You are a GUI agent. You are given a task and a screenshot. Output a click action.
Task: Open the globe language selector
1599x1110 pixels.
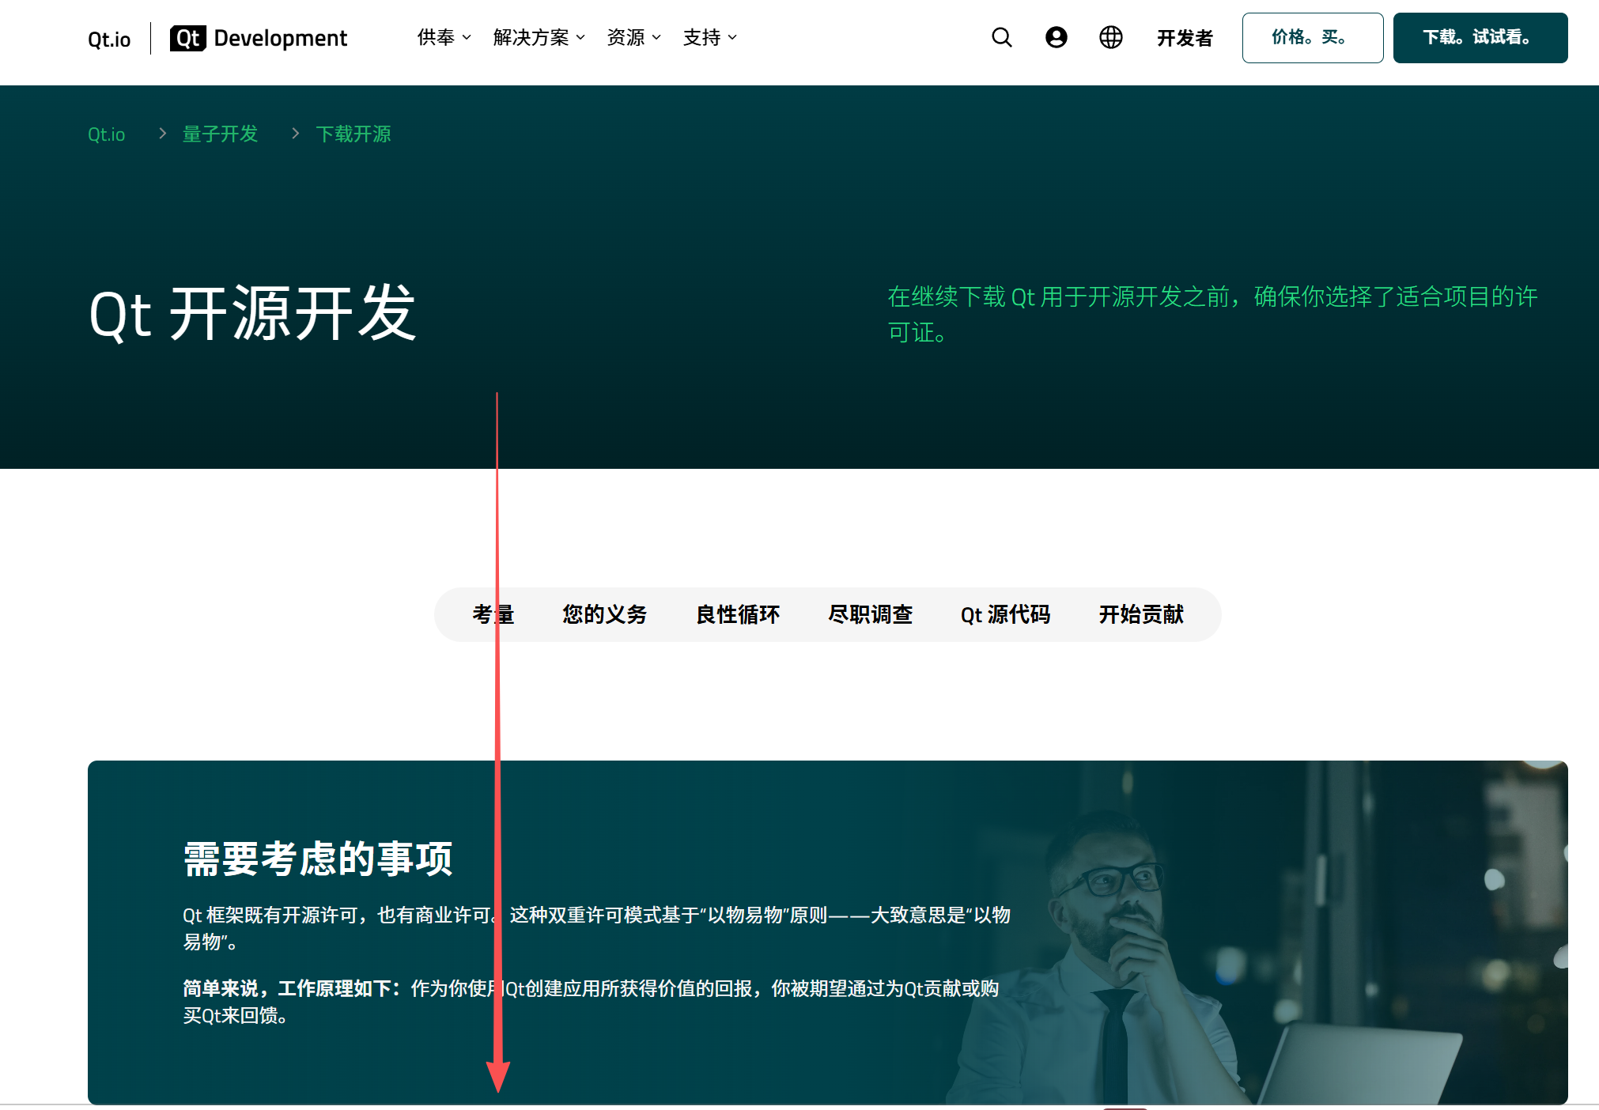click(1110, 37)
